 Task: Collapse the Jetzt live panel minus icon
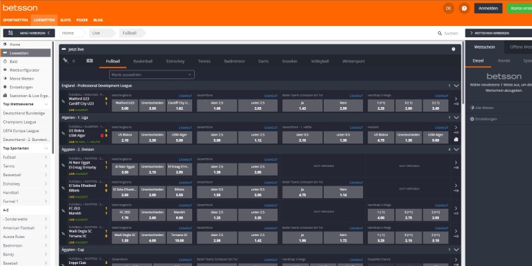tap(63, 49)
